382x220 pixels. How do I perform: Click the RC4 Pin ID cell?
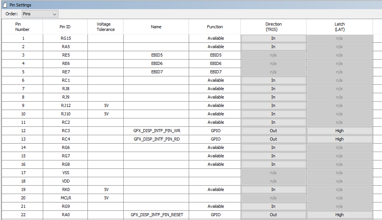[66, 139]
